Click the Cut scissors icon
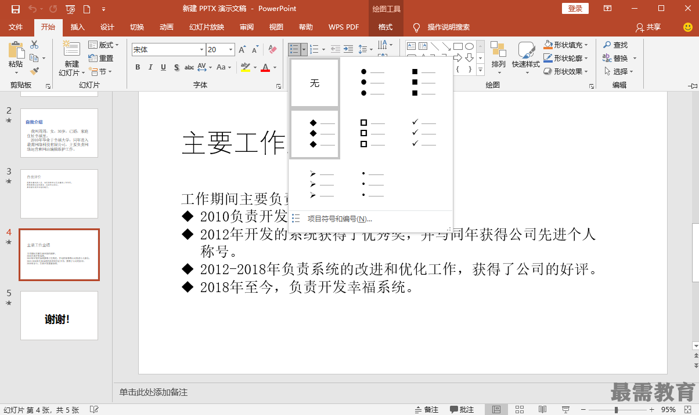Image resolution: width=699 pixels, height=415 pixels. pos(34,45)
